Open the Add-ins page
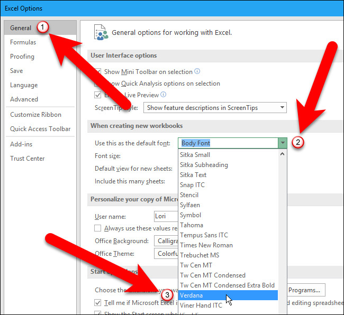 pos(21,144)
